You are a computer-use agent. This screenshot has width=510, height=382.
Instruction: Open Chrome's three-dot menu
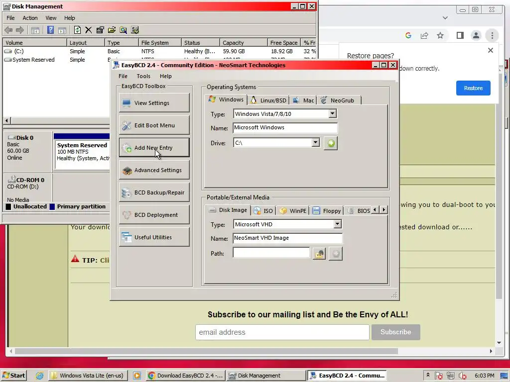tap(492, 35)
